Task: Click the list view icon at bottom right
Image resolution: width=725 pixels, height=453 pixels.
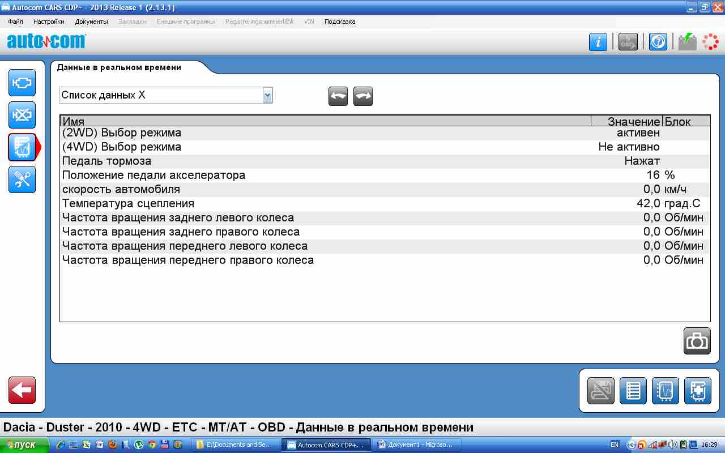Action: pos(633,391)
